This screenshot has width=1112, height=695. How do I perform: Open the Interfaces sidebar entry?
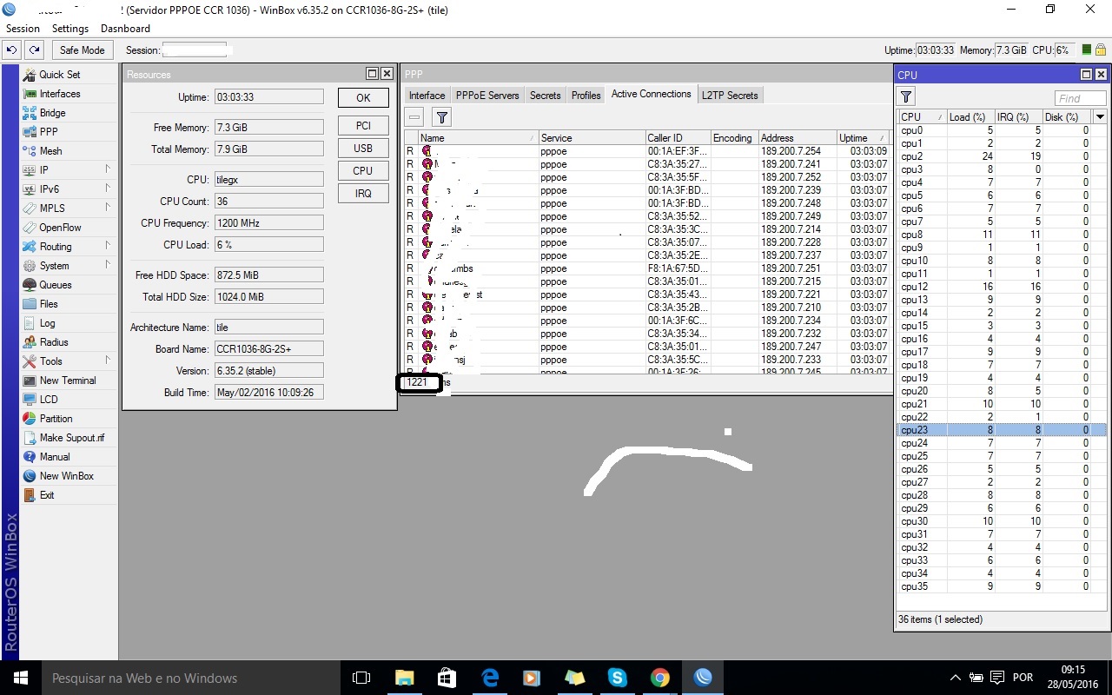pos(59,94)
